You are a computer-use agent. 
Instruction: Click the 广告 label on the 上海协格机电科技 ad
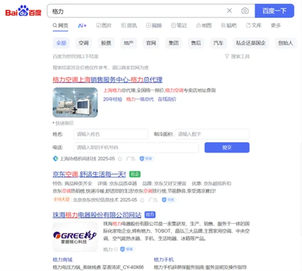click(x=130, y=159)
